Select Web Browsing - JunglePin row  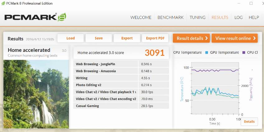121,64
